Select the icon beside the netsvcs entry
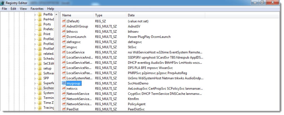Screen dimensions: 284x115 (64, 89)
